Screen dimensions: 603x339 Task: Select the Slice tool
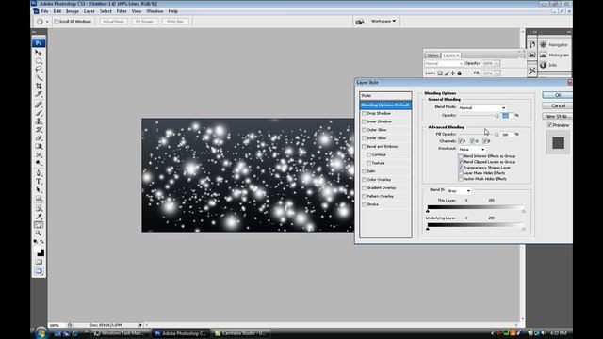(39, 94)
